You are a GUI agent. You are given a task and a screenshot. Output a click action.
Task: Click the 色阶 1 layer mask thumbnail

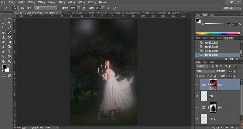pos(213,85)
